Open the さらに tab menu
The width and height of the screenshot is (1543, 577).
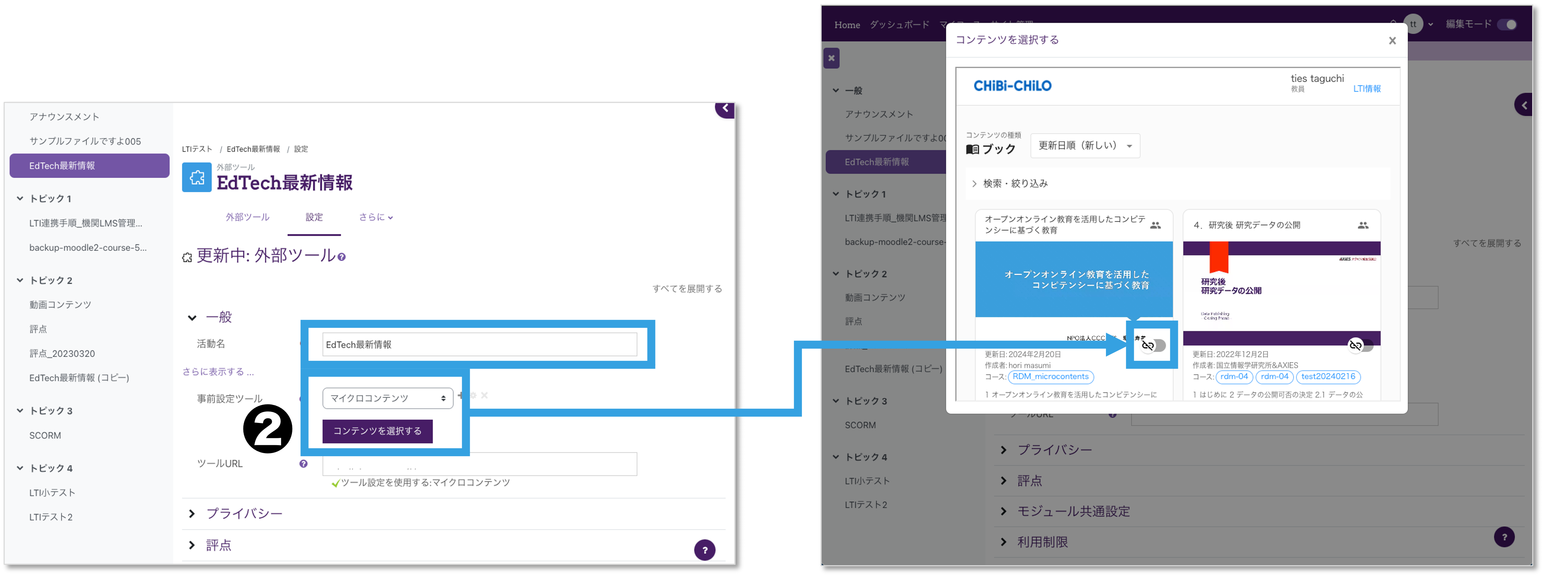(x=376, y=217)
